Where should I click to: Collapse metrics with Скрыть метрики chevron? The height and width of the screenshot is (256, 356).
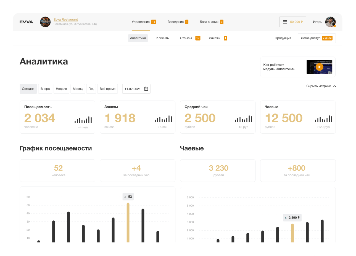[x=334, y=86]
